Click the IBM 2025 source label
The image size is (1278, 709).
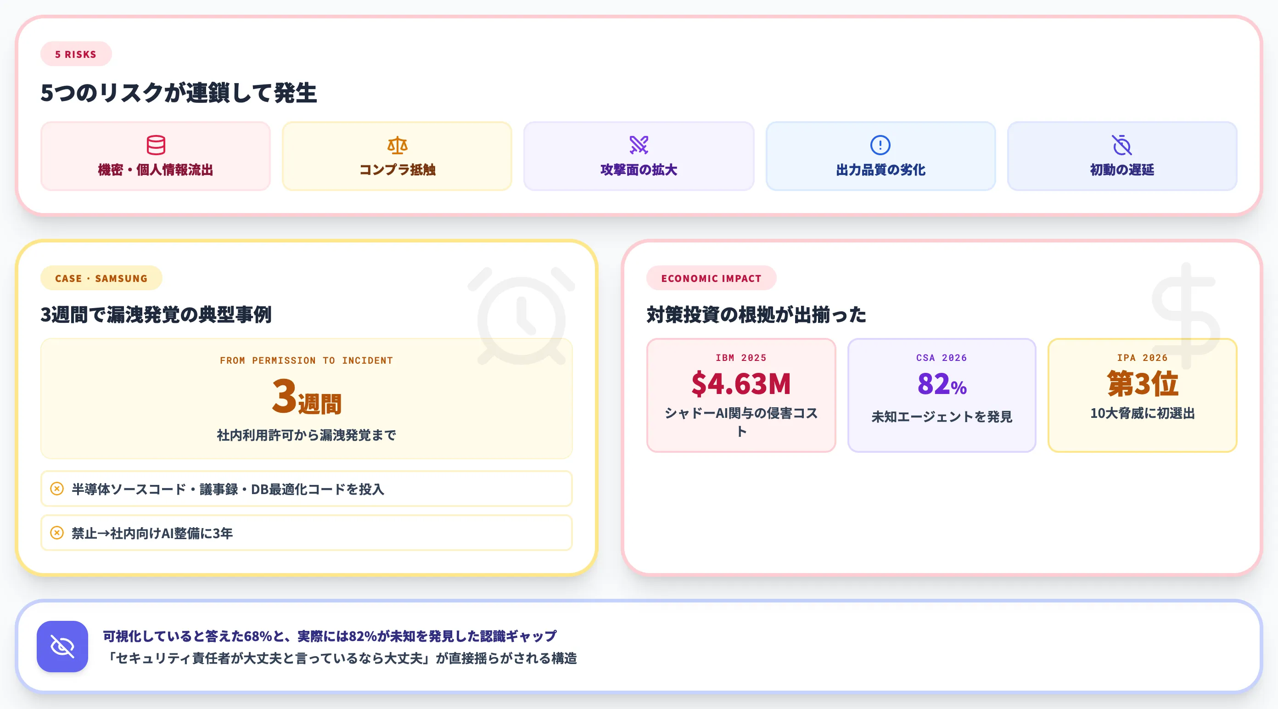[x=741, y=358]
